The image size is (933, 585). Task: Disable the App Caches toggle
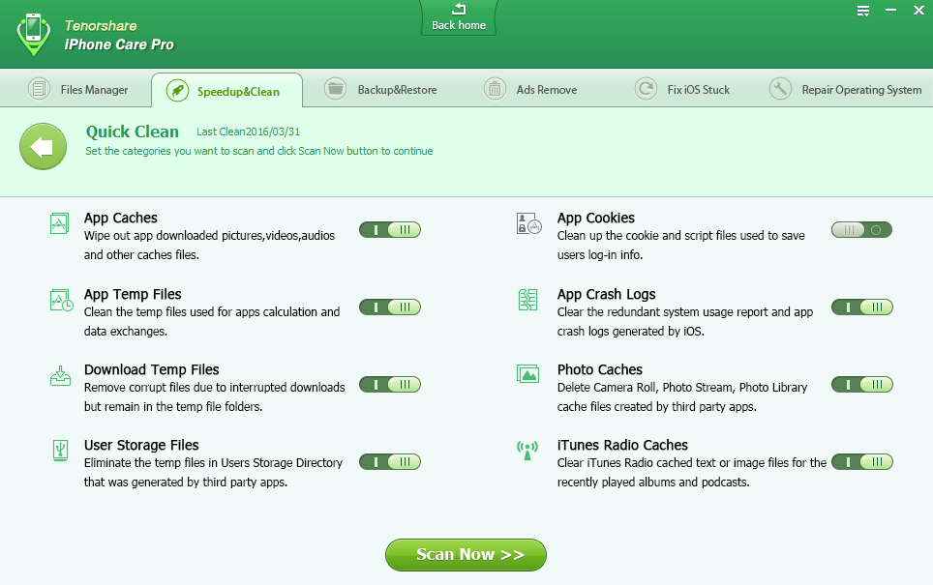(390, 230)
